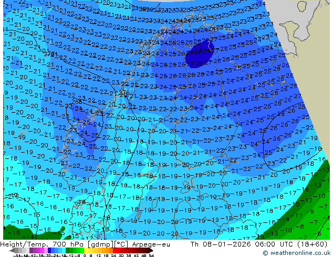Image resolution: width=333 pixels, height=257 pixels.
Task: Click the magenta legend swatch near -36
Action: tap(42, 251)
